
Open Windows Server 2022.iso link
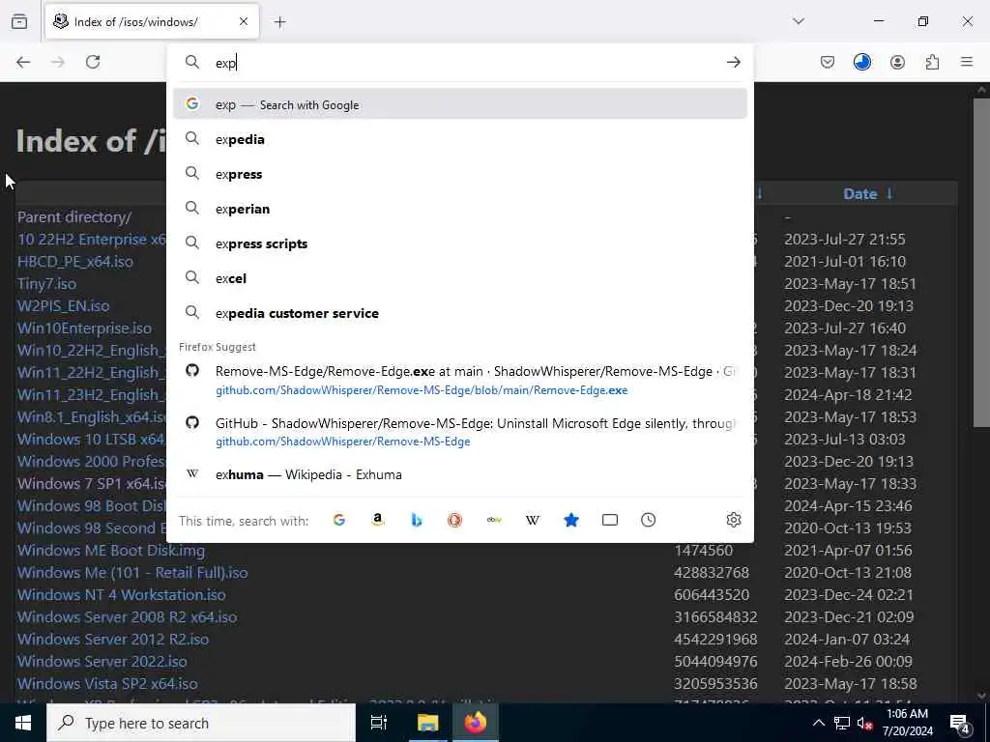tap(102, 661)
